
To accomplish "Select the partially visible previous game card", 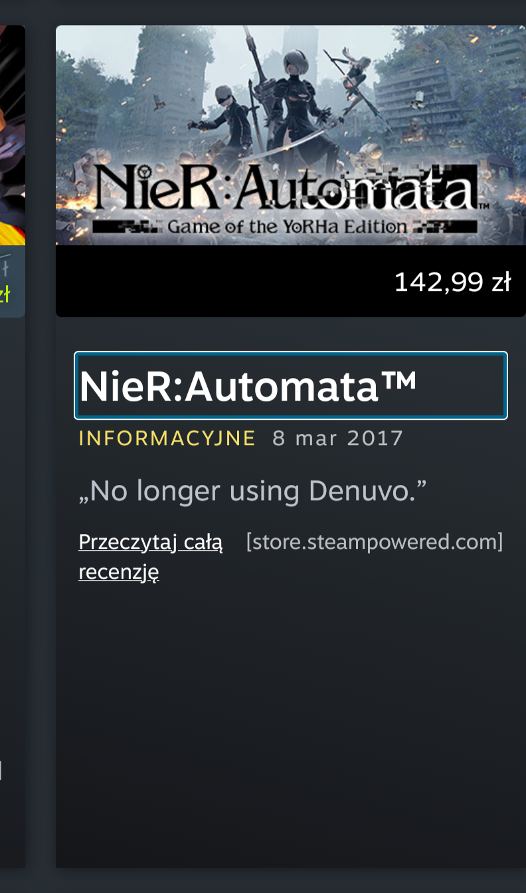I will pyautogui.click(x=12, y=446).
